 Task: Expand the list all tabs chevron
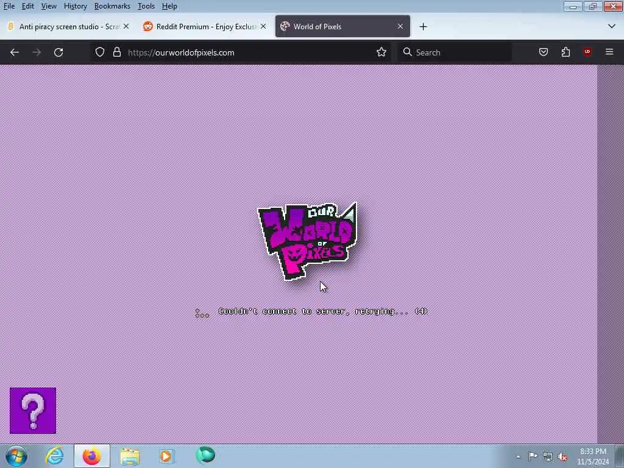click(x=612, y=27)
